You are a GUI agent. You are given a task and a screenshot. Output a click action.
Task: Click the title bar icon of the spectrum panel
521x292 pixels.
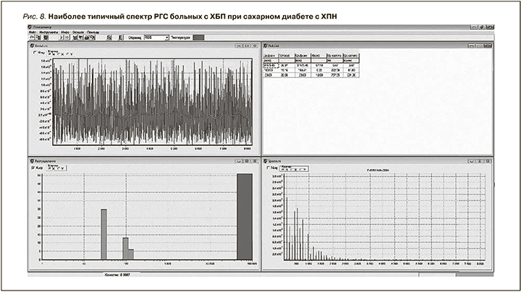[x=266, y=160]
